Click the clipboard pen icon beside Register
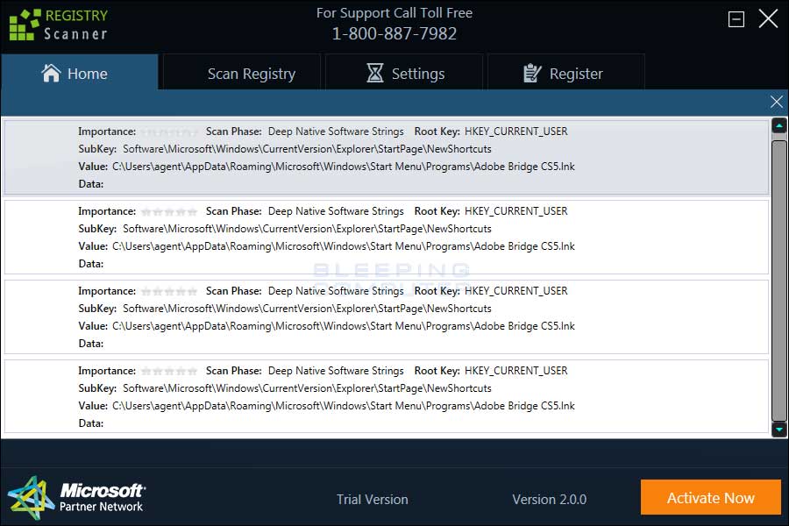The width and height of the screenshot is (789, 526). 532,74
